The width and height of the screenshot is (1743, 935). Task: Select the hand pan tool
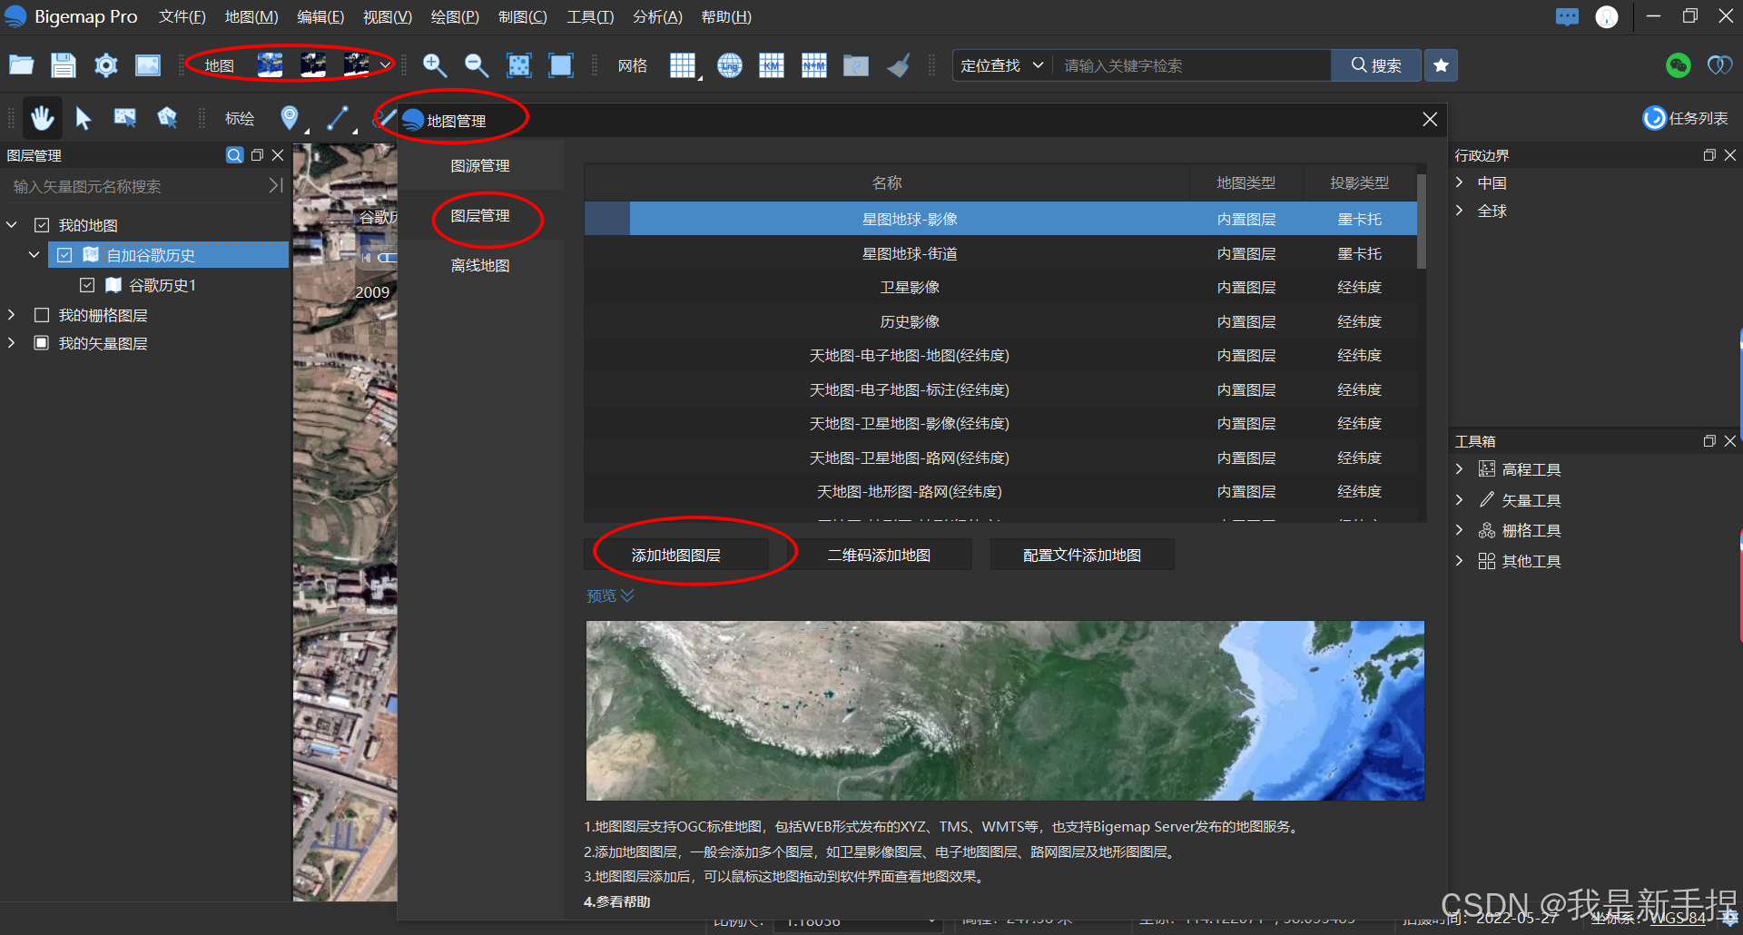(42, 117)
